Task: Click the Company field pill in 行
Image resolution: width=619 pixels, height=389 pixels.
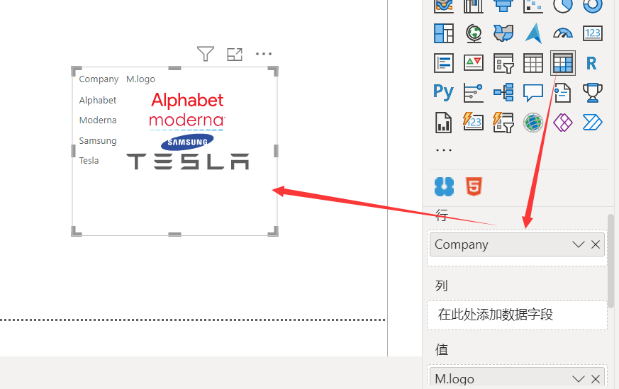Action: click(x=517, y=244)
